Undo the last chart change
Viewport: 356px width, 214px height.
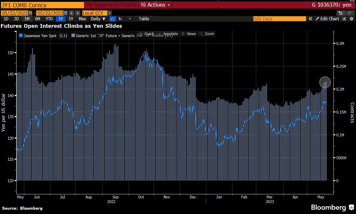pyautogui.click(x=341, y=13)
